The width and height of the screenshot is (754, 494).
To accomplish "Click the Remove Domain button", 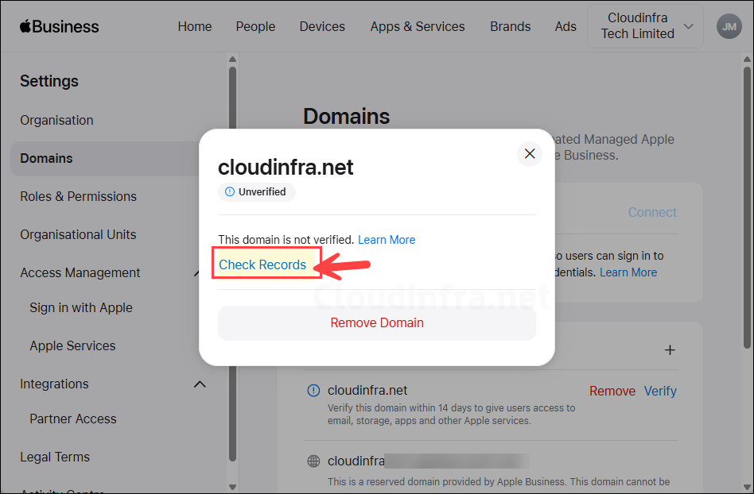I will tap(377, 322).
